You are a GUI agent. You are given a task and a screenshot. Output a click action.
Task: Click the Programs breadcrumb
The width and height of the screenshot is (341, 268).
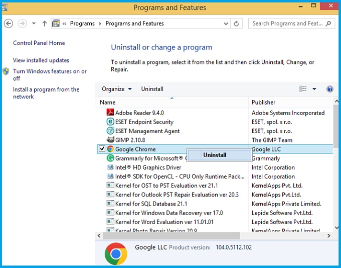point(82,23)
